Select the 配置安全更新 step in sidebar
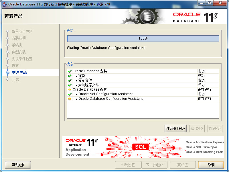Image resolution: width=229 pixels, height=172 pixels. (x=22, y=31)
